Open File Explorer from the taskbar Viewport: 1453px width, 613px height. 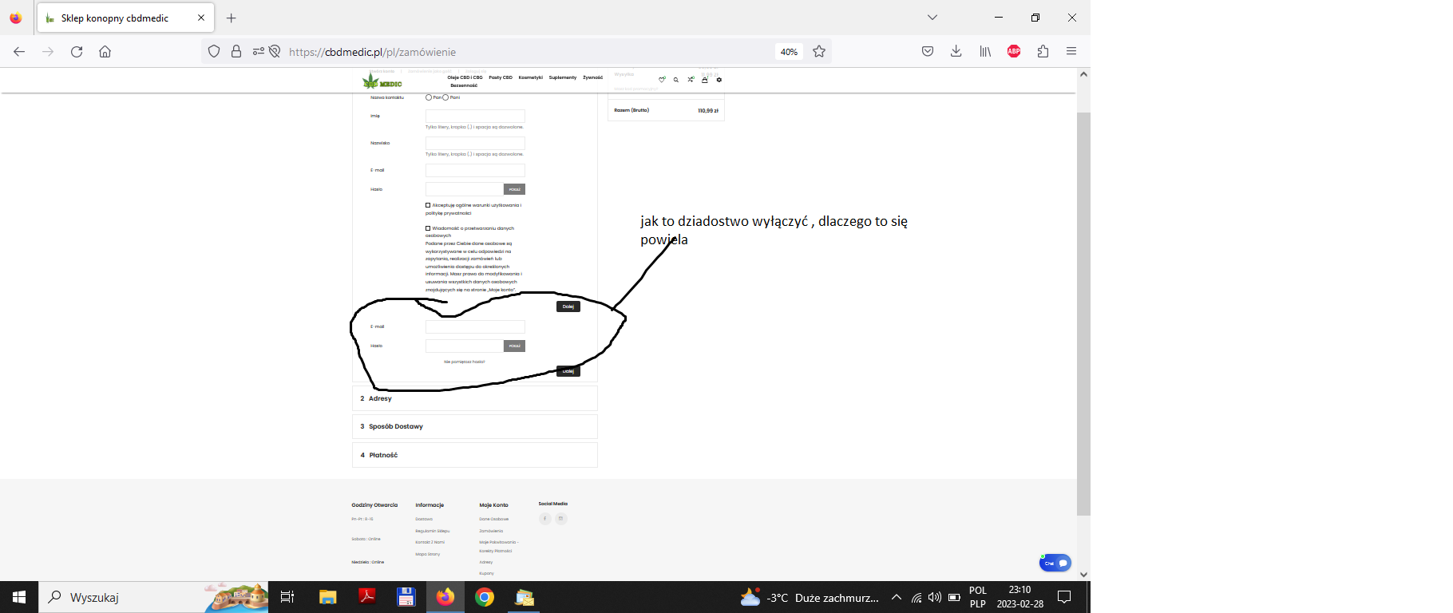(x=328, y=597)
